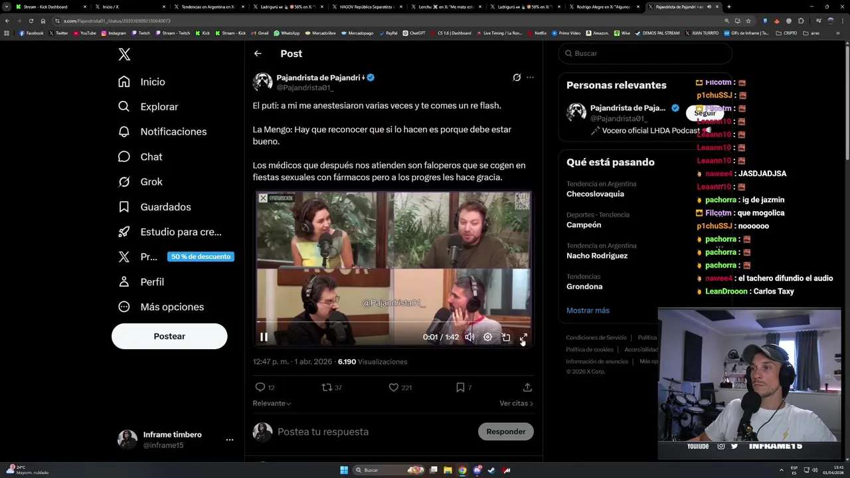This screenshot has width=850, height=478.
Task: Open File Explorer from taskbar
Action: 448,470
